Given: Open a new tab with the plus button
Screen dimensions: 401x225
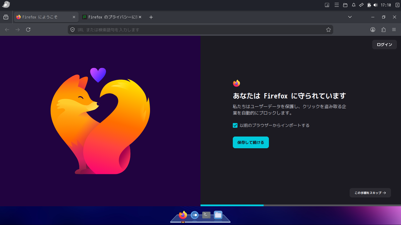Looking at the screenshot, I should click(x=151, y=17).
